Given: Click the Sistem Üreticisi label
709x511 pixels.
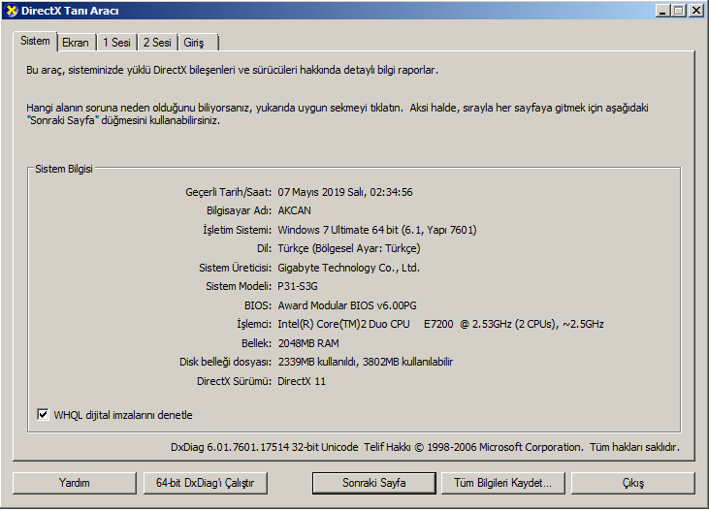Looking at the screenshot, I should [x=235, y=268].
